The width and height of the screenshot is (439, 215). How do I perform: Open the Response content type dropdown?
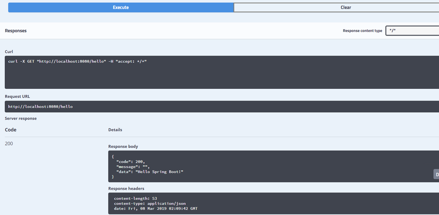(412, 31)
